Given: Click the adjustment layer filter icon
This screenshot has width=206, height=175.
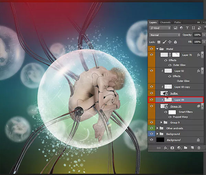Looking at the screenshot, I should [181, 28].
